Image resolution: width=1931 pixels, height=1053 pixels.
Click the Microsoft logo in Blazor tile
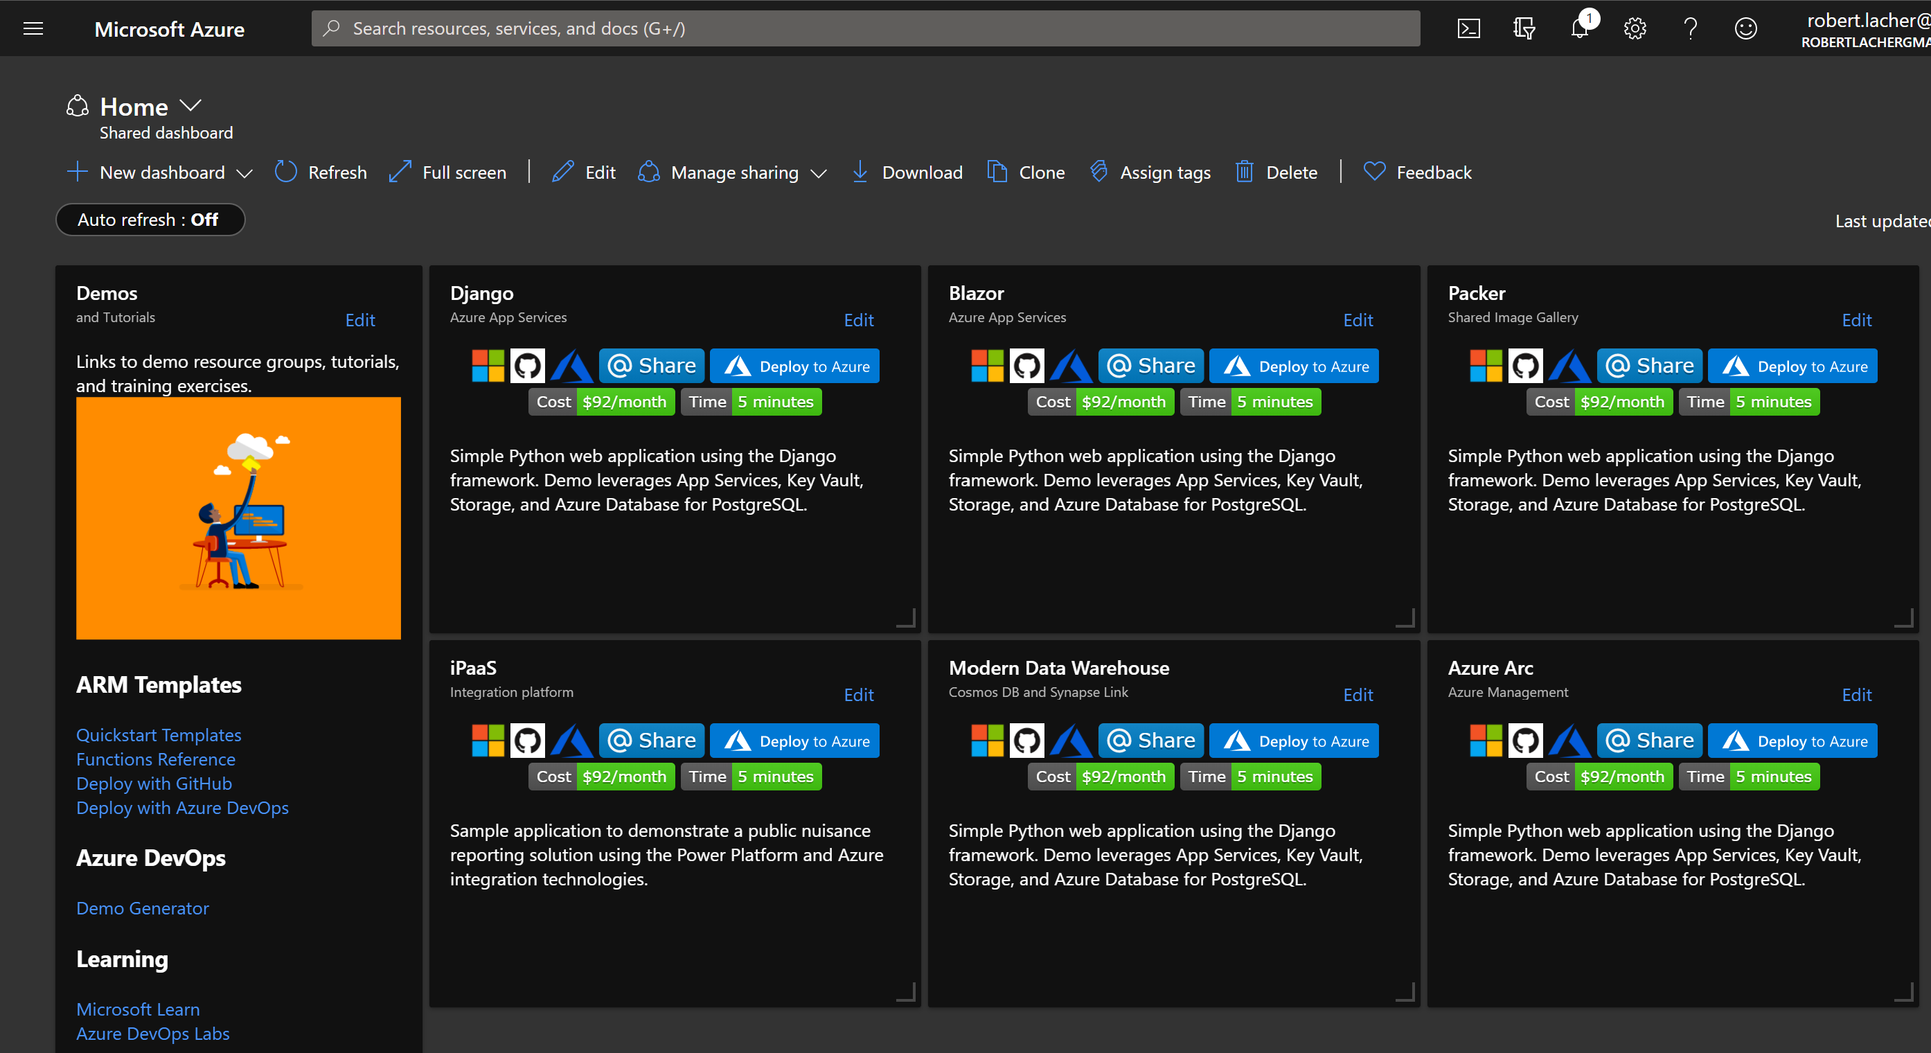tap(987, 366)
